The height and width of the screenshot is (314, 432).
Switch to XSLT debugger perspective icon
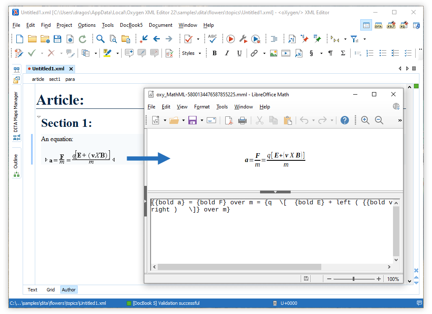tap(391, 25)
